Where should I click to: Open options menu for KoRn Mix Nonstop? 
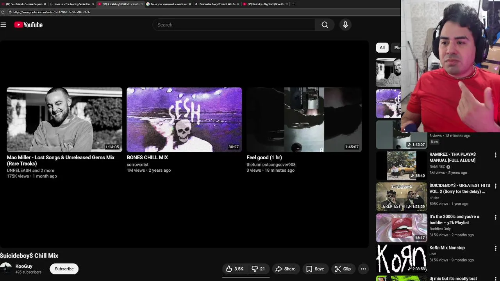click(x=496, y=249)
